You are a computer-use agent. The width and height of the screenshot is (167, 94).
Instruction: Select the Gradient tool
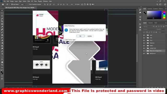point(2,43)
